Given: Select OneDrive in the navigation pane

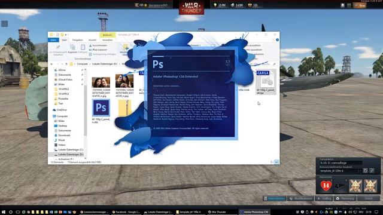Looking at the screenshot, I should click(x=62, y=110).
